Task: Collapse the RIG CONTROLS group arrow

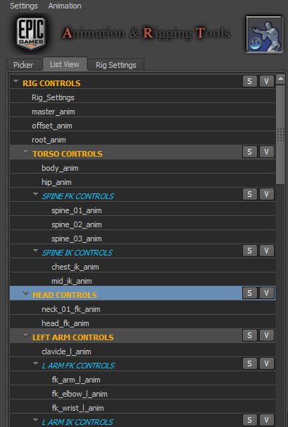Action: (15, 81)
